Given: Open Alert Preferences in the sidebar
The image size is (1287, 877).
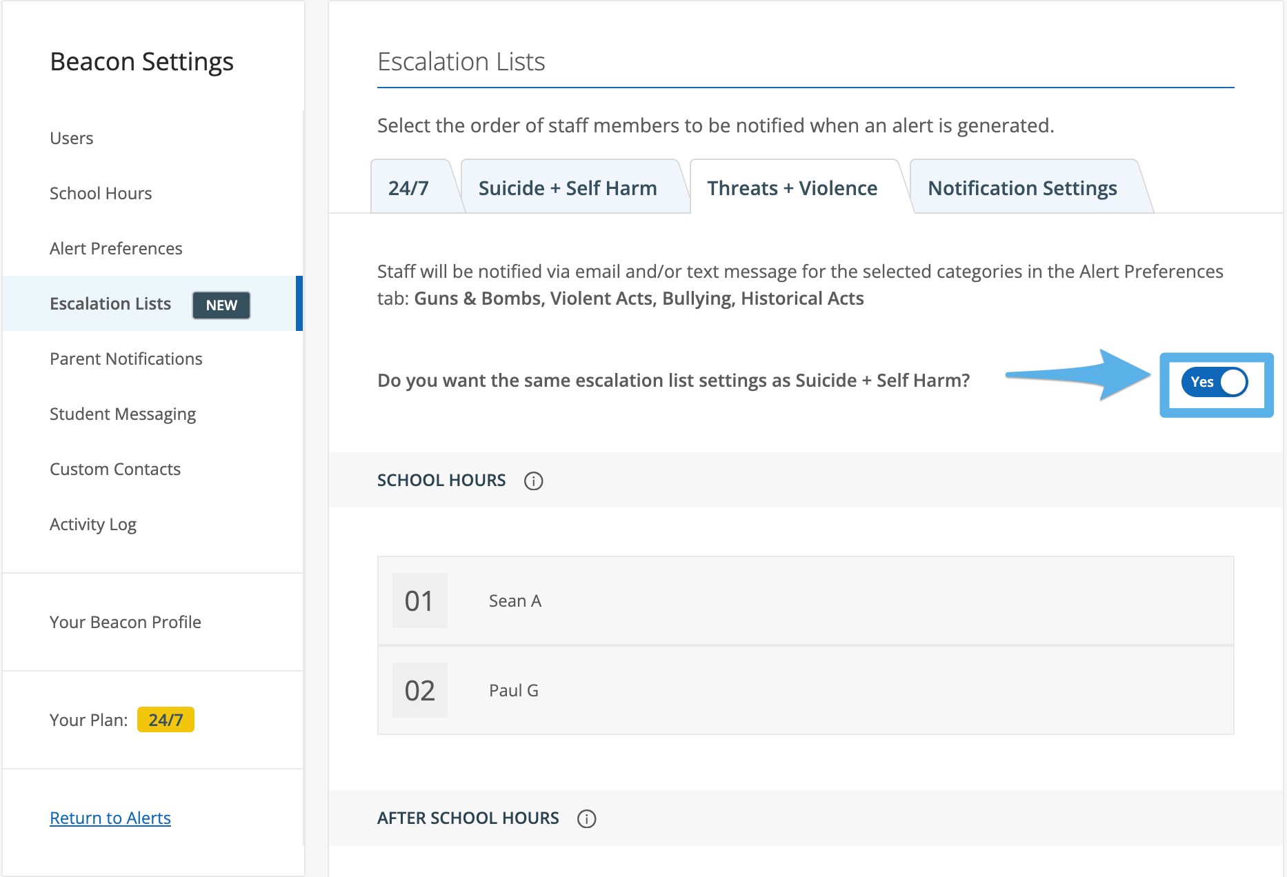Looking at the screenshot, I should (x=115, y=248).
